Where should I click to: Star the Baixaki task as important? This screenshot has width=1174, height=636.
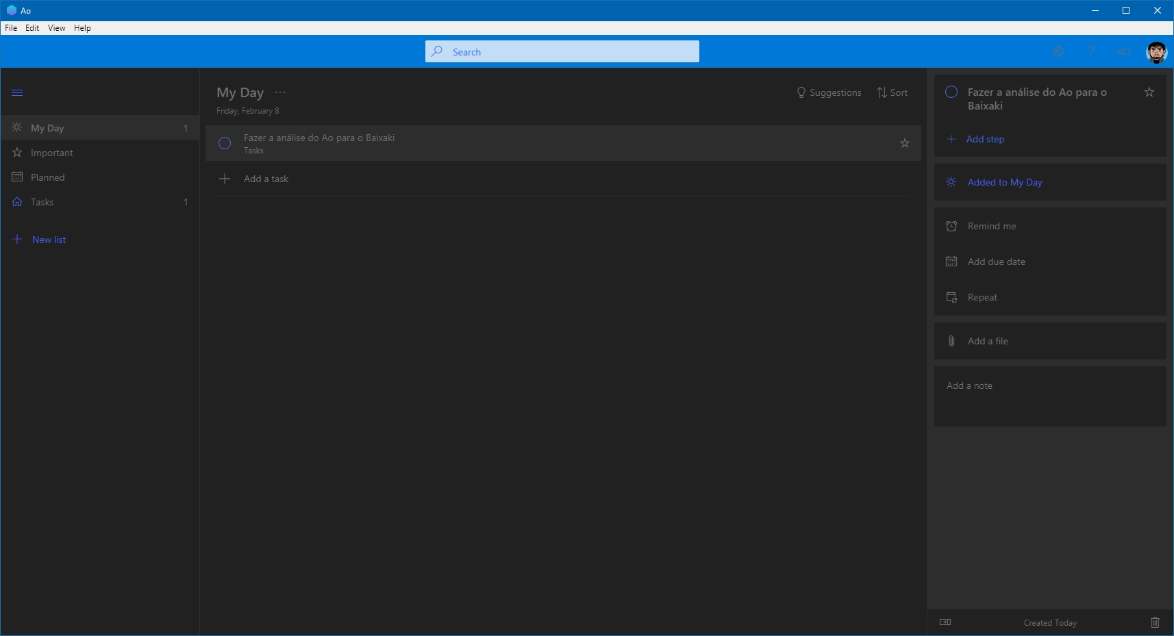pos(905,143)
